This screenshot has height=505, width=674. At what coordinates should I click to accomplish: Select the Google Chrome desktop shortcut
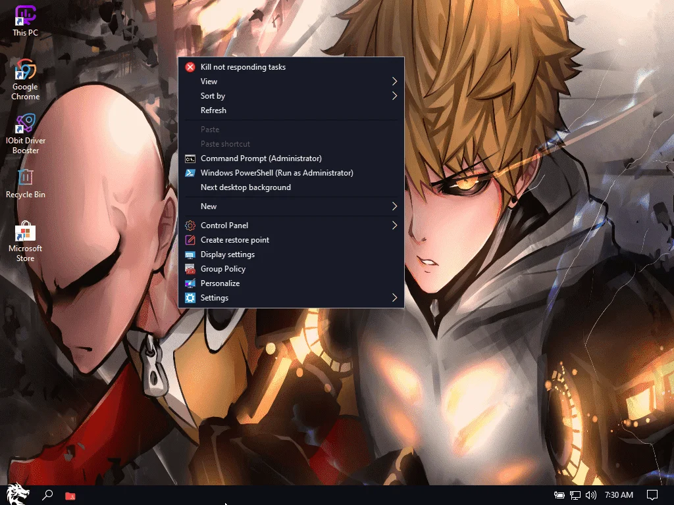(26, 80)
